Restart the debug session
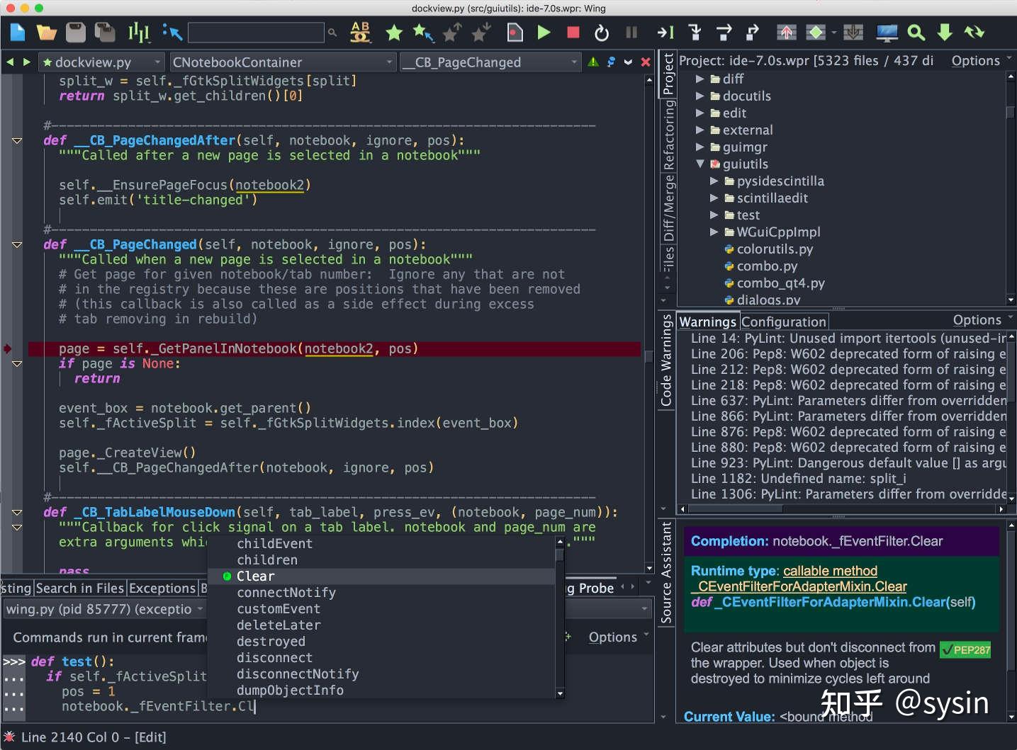Viewport: 1017px width, 750px height. tap(601, 32)
